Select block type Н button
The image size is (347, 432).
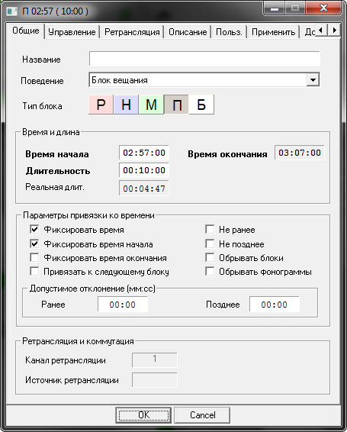point(126,105)
